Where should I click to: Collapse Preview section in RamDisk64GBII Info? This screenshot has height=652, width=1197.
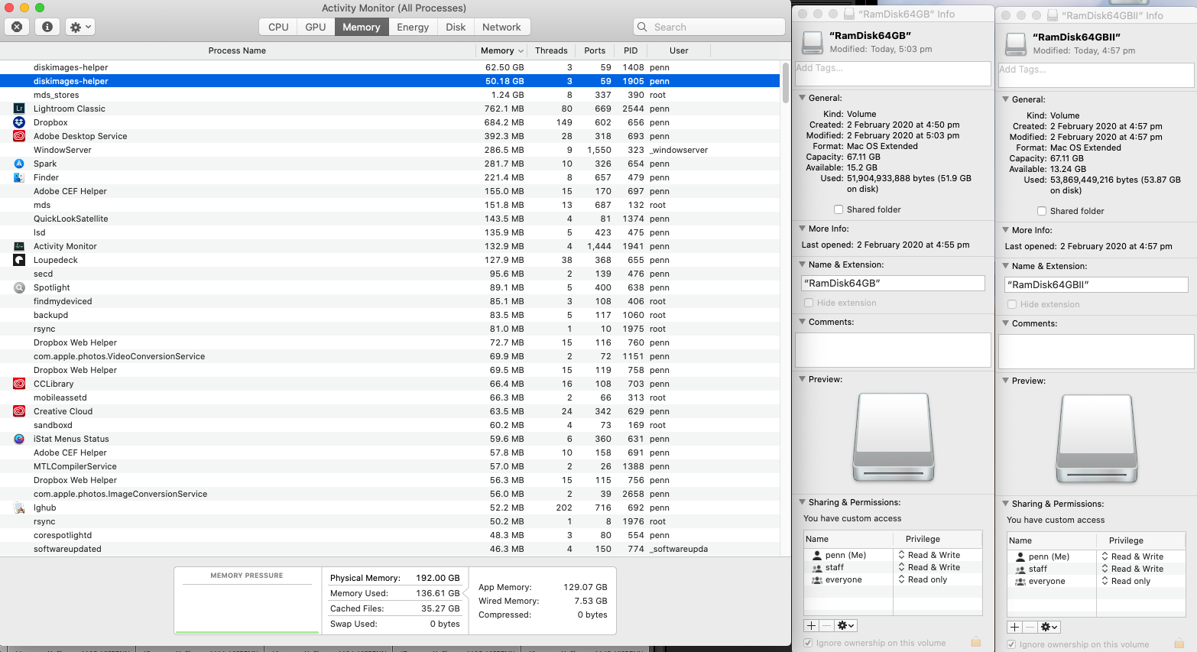(1005, 381)
